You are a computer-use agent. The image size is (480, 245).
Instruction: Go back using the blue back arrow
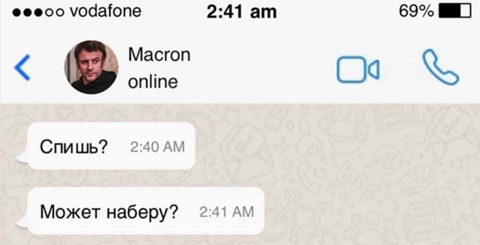point(22,67)
